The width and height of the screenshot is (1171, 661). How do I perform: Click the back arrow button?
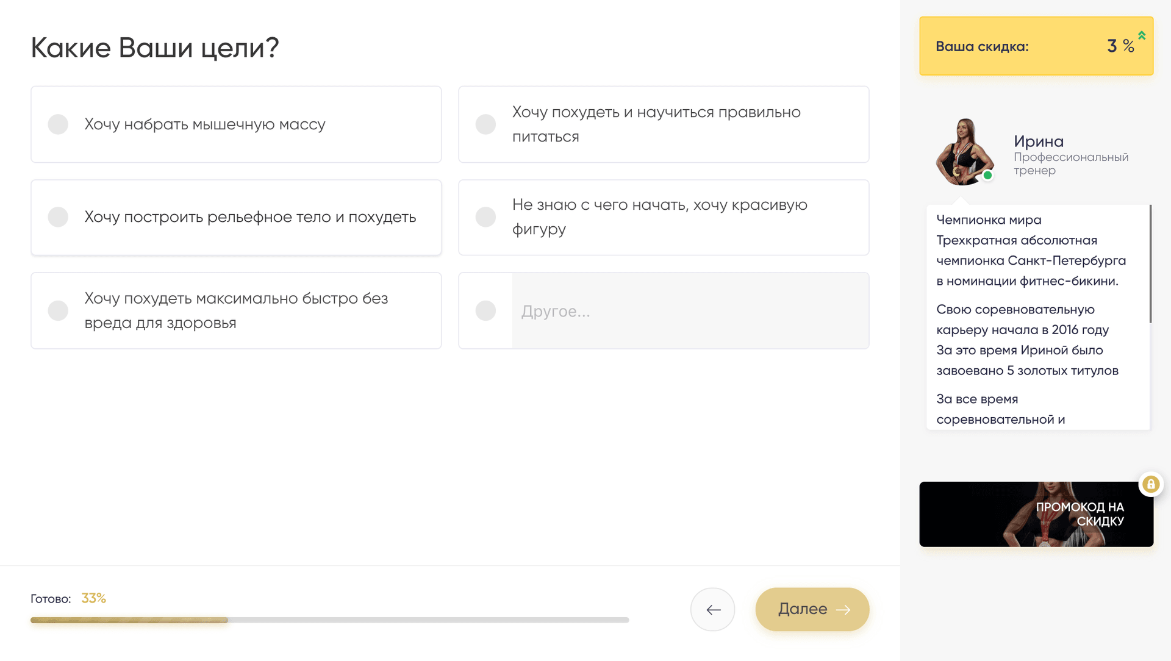tap(712, 609)
